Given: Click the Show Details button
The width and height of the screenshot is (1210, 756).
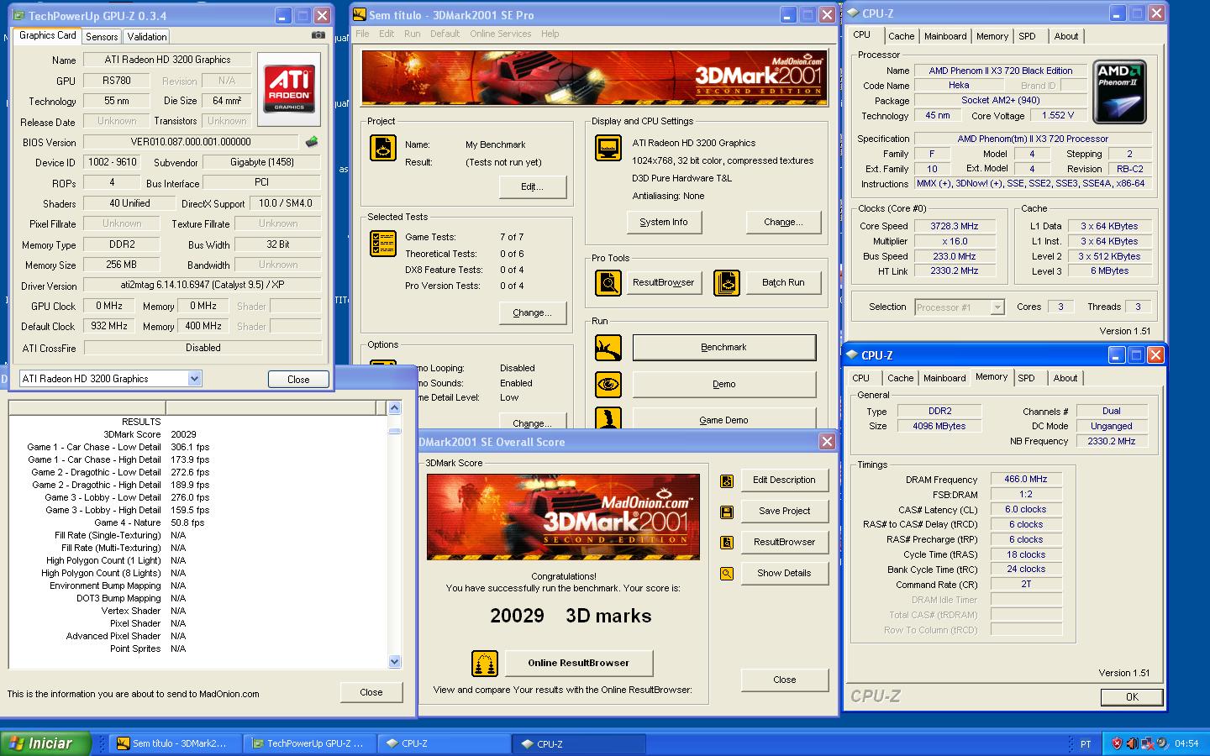Looking at the screenshot, I should click(x=784, y=573).
